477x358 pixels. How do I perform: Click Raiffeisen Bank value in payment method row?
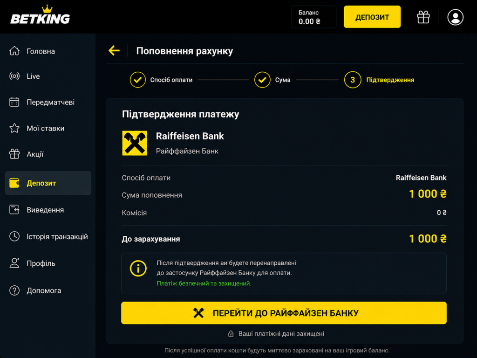[421, 178]
